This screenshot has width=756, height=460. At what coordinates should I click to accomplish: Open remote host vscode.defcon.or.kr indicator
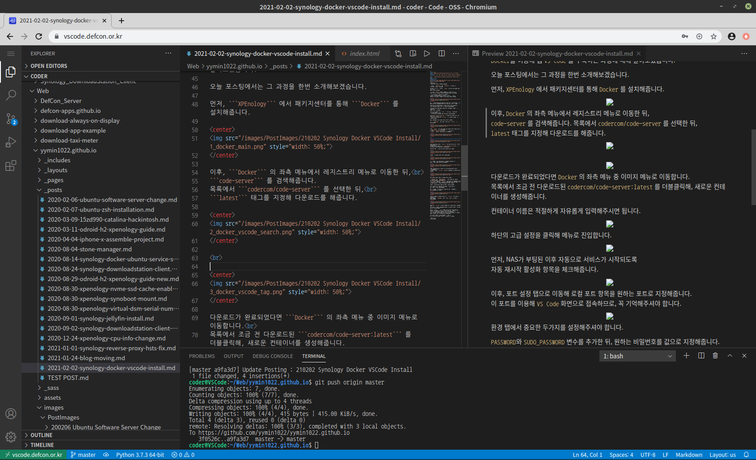(x=33, y=455)
